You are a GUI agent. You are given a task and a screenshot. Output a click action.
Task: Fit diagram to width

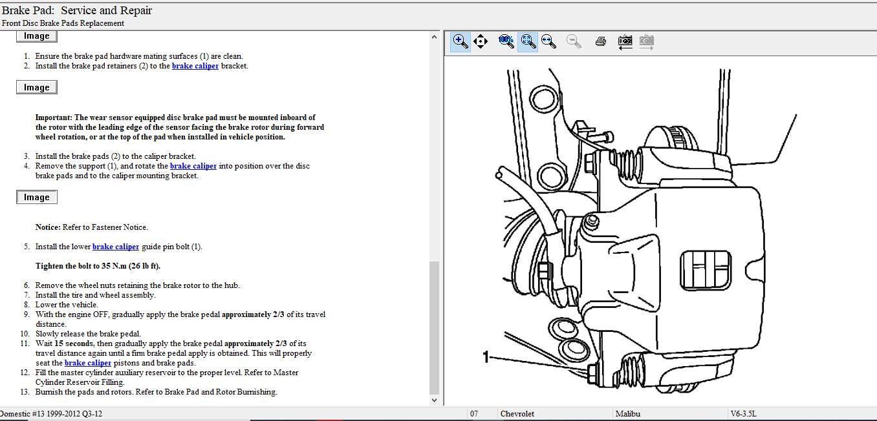point(548,41)
